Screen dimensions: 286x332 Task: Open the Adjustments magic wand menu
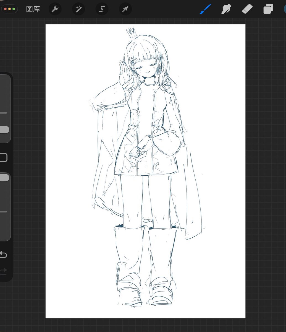click(x=78, y=9)
